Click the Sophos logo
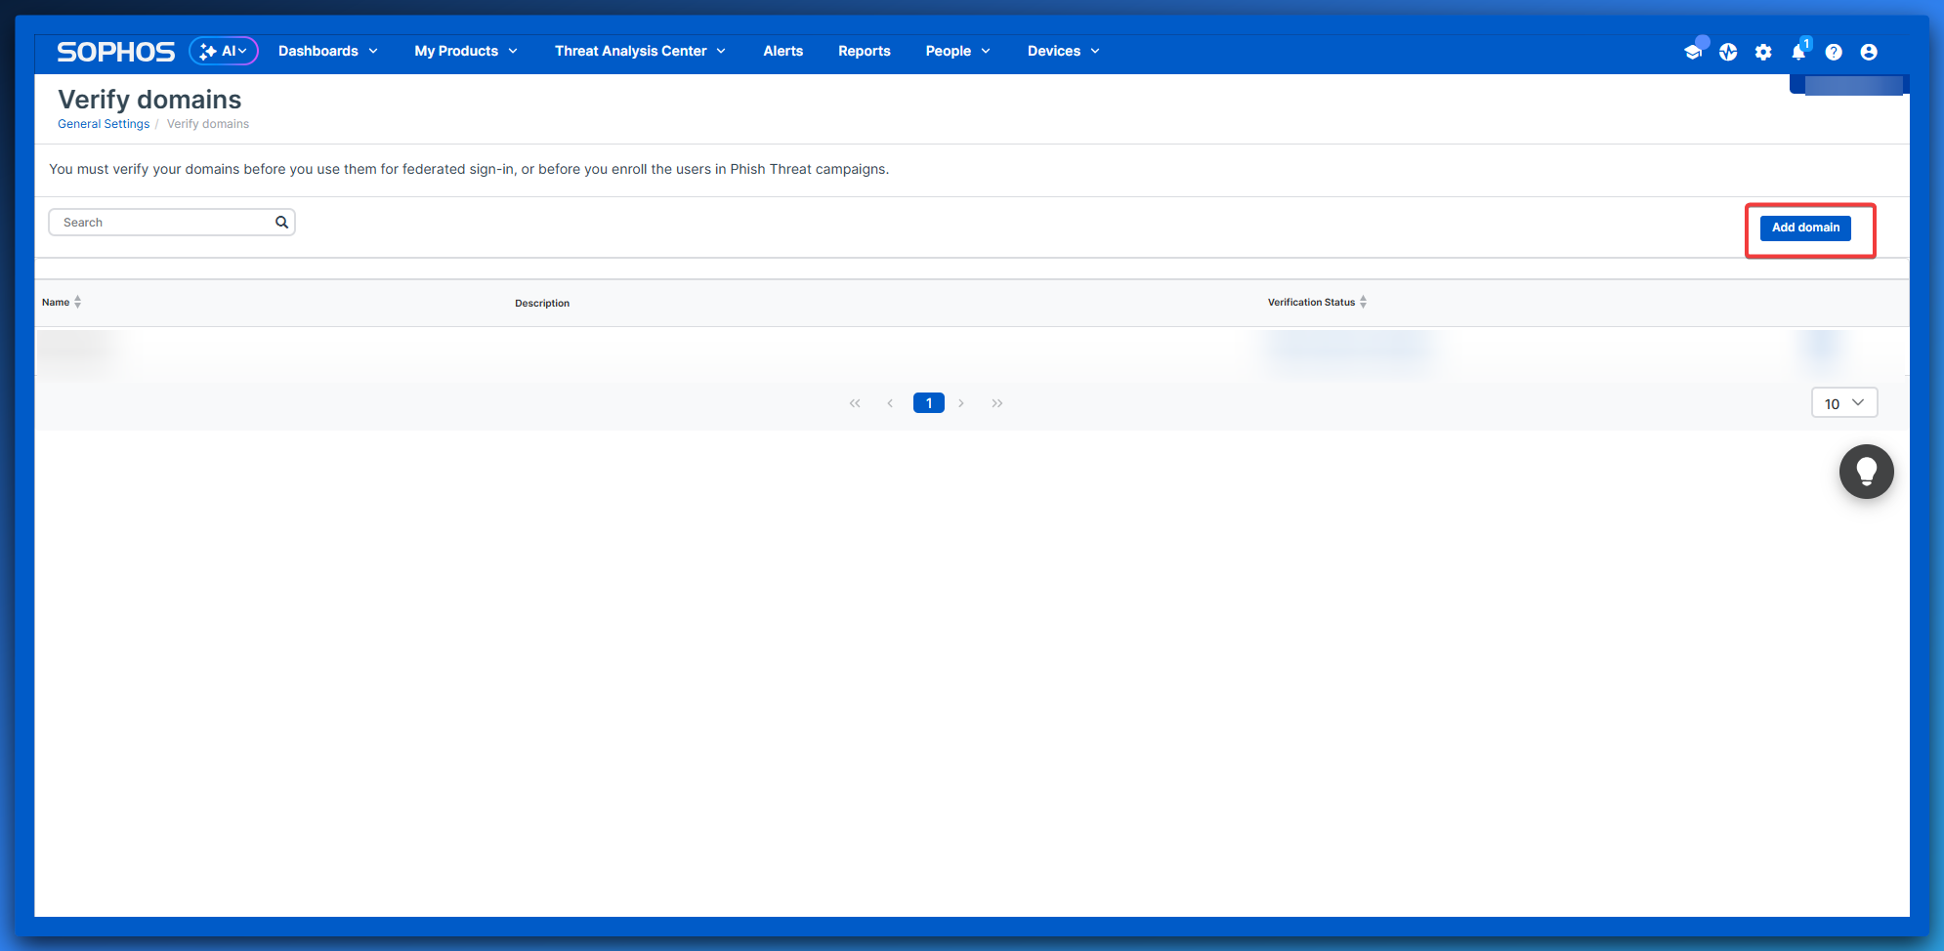Viewport: 1944px width, 951px height. (x=115, y=52)
